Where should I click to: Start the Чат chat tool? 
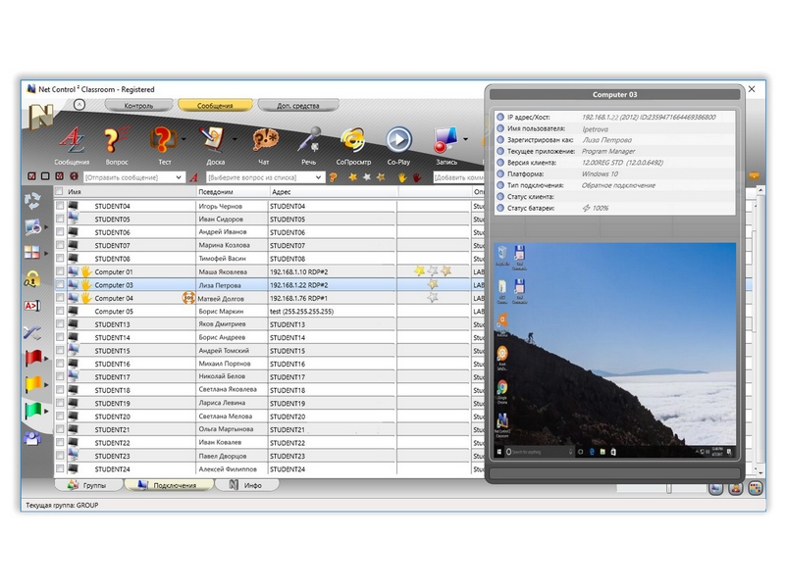click(264, 140)
